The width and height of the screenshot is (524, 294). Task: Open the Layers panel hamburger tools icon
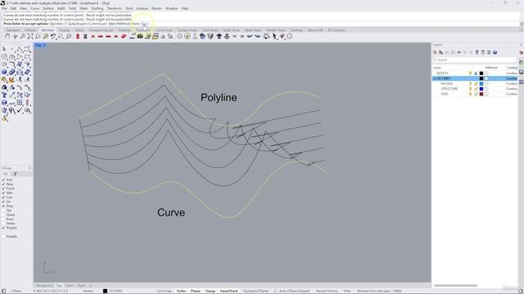pyautogui.click(x=489, y=52)
